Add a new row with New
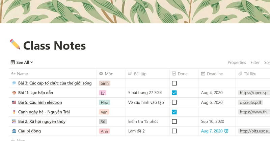The height and width of the screenshot is (141, 270). pyautogui.click(x=18, y=139)
